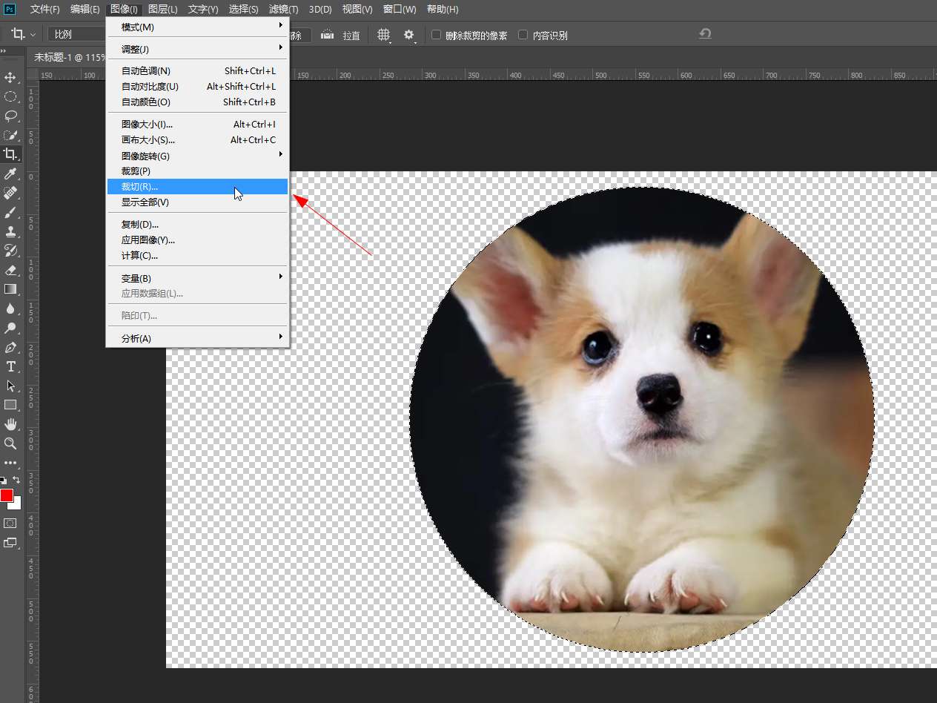
Task: Open the 编辑(E) menu
Action: [x=85, y=9]
